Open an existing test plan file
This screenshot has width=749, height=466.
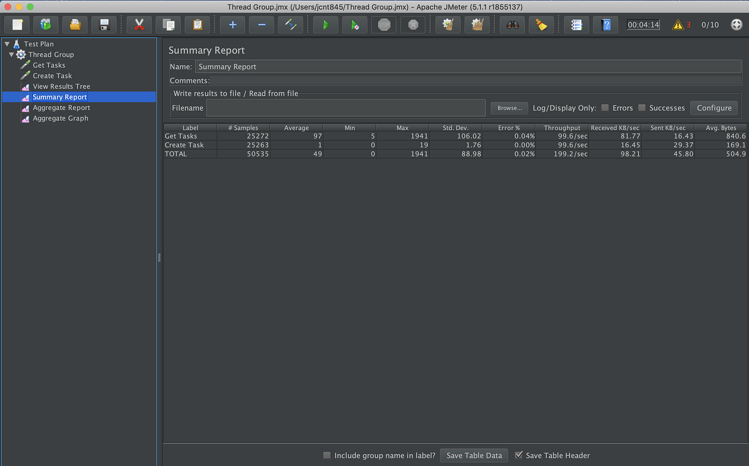tap(75, 25)
